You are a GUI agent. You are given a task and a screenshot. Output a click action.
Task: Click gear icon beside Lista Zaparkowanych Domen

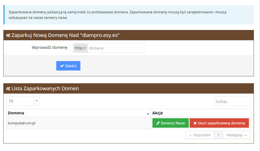8,89
